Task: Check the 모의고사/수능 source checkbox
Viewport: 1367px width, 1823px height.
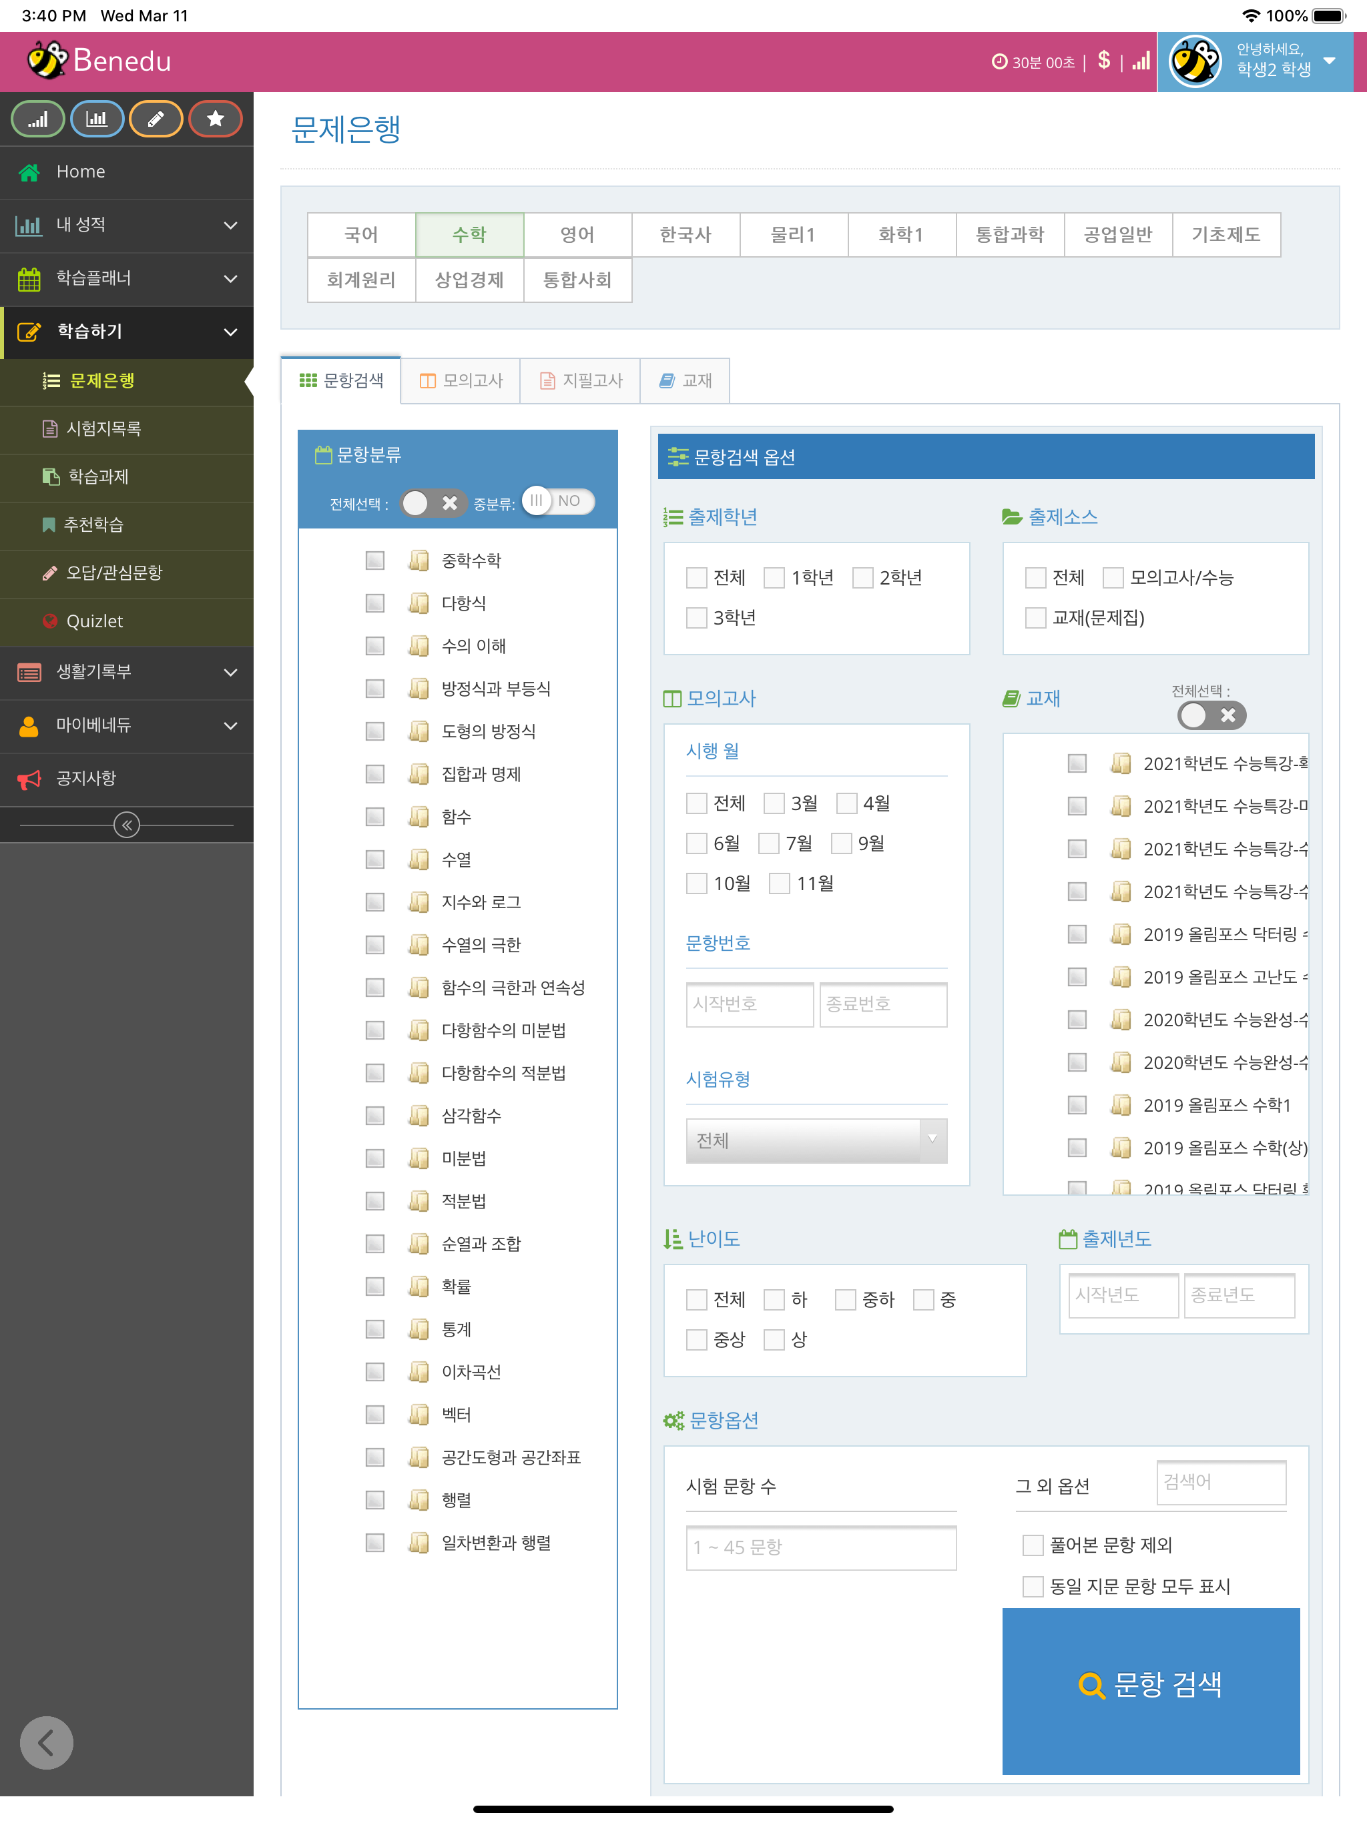Action: pos(1113,578)
